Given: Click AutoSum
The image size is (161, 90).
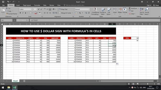Looking at the screenshot, I should (x=133, y=8).
